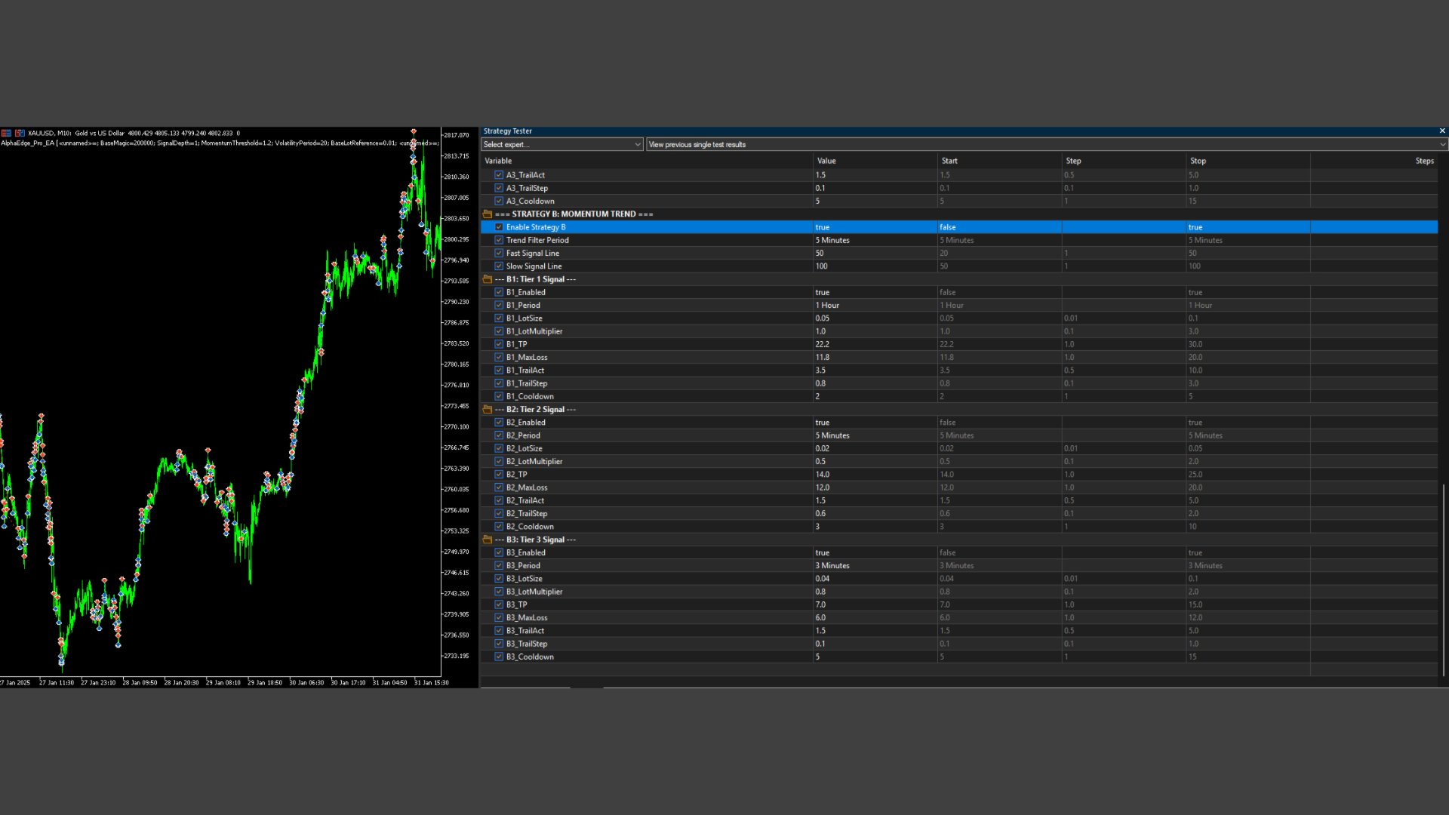Click the B2 Tier 2 Signal folder icon
Image resolution: width=1449 pixels, height=815 pixels.
click(488, 410)
